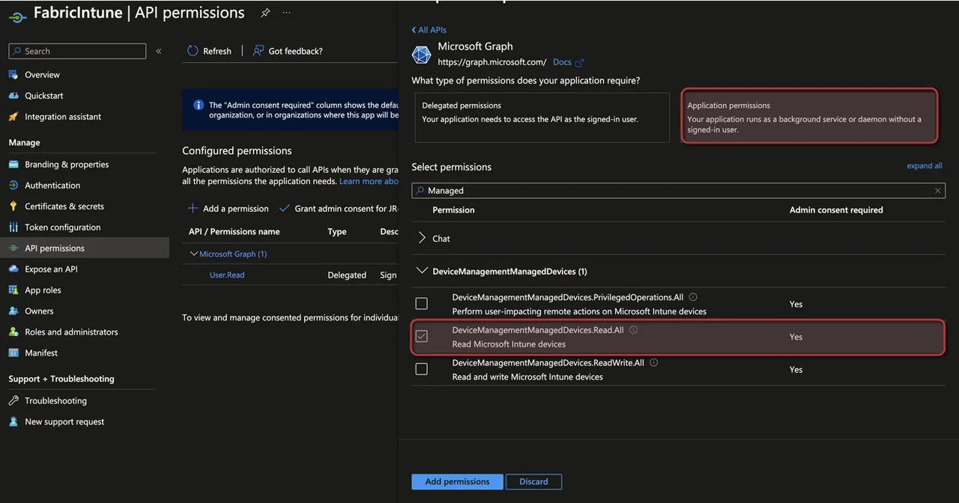
Task: Click Grant admin consent button
Action: (x=337, y=209)
